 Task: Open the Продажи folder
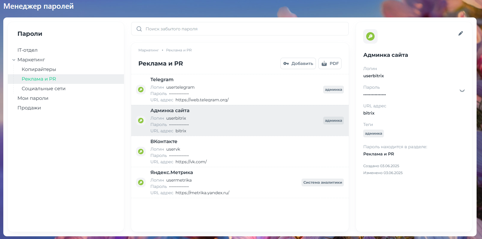tap(29, 108)
